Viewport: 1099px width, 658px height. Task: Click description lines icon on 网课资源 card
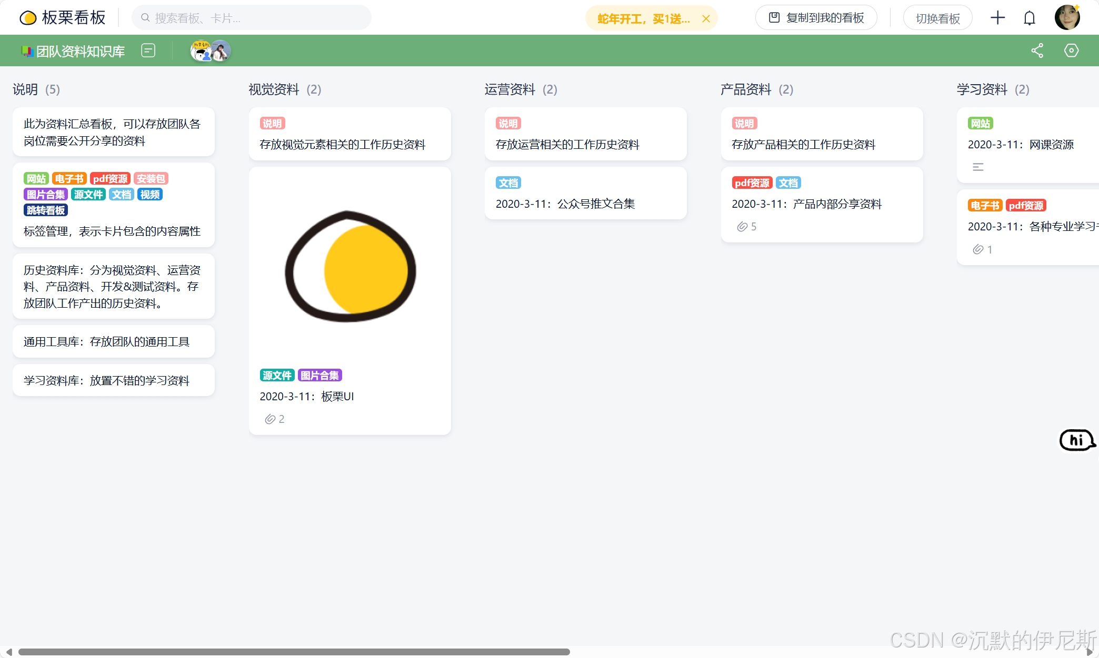point(978,167)
